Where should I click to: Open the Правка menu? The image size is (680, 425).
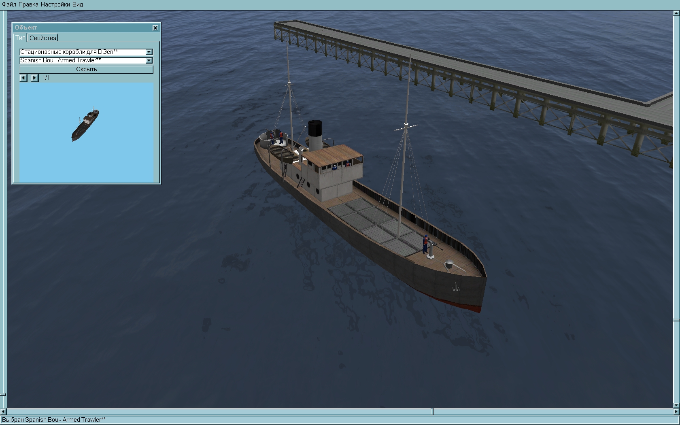[29, 4]
